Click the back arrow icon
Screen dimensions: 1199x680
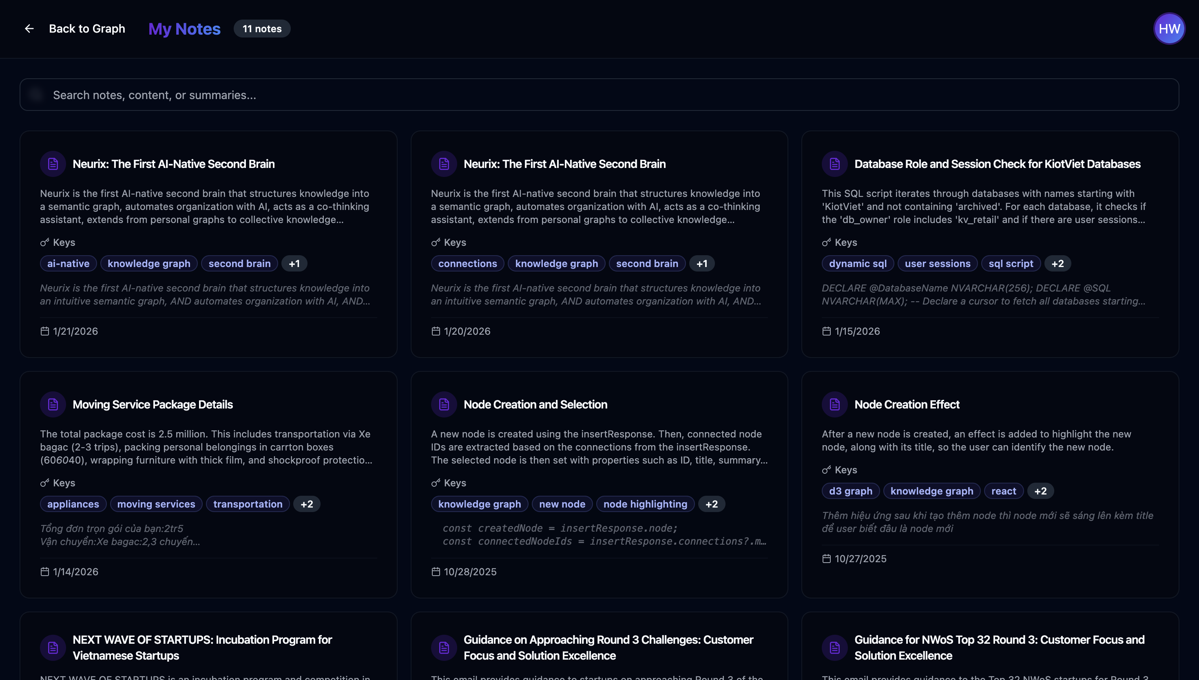(29, 29)
